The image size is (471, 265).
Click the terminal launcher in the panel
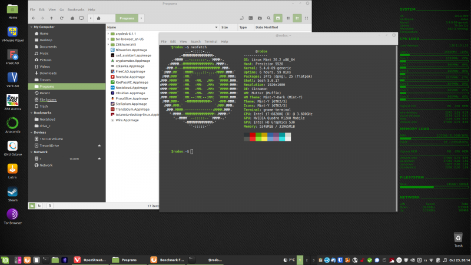click(46, 260)
